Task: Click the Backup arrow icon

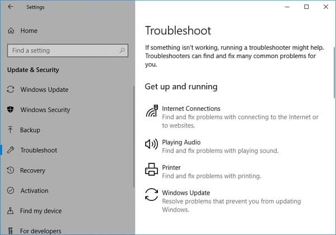Action: [10, 130]
